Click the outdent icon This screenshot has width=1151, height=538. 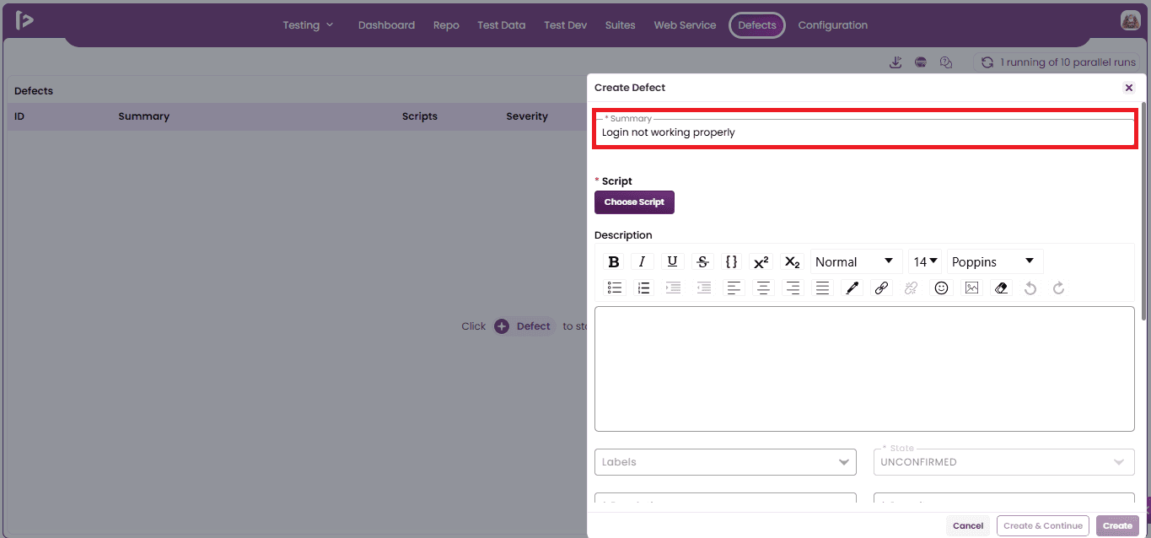[x=704, y=288]
